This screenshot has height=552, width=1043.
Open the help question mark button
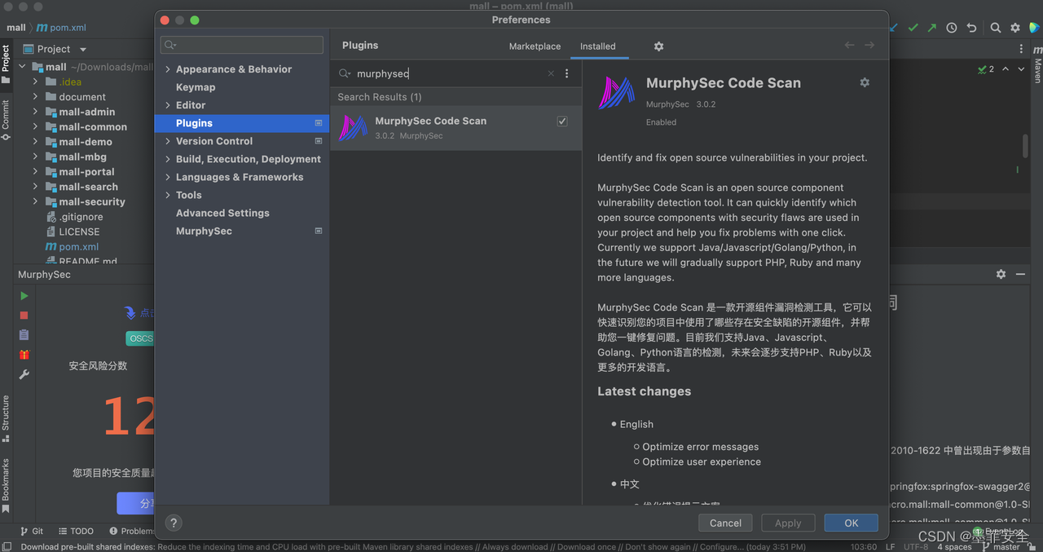coord(174,523)
